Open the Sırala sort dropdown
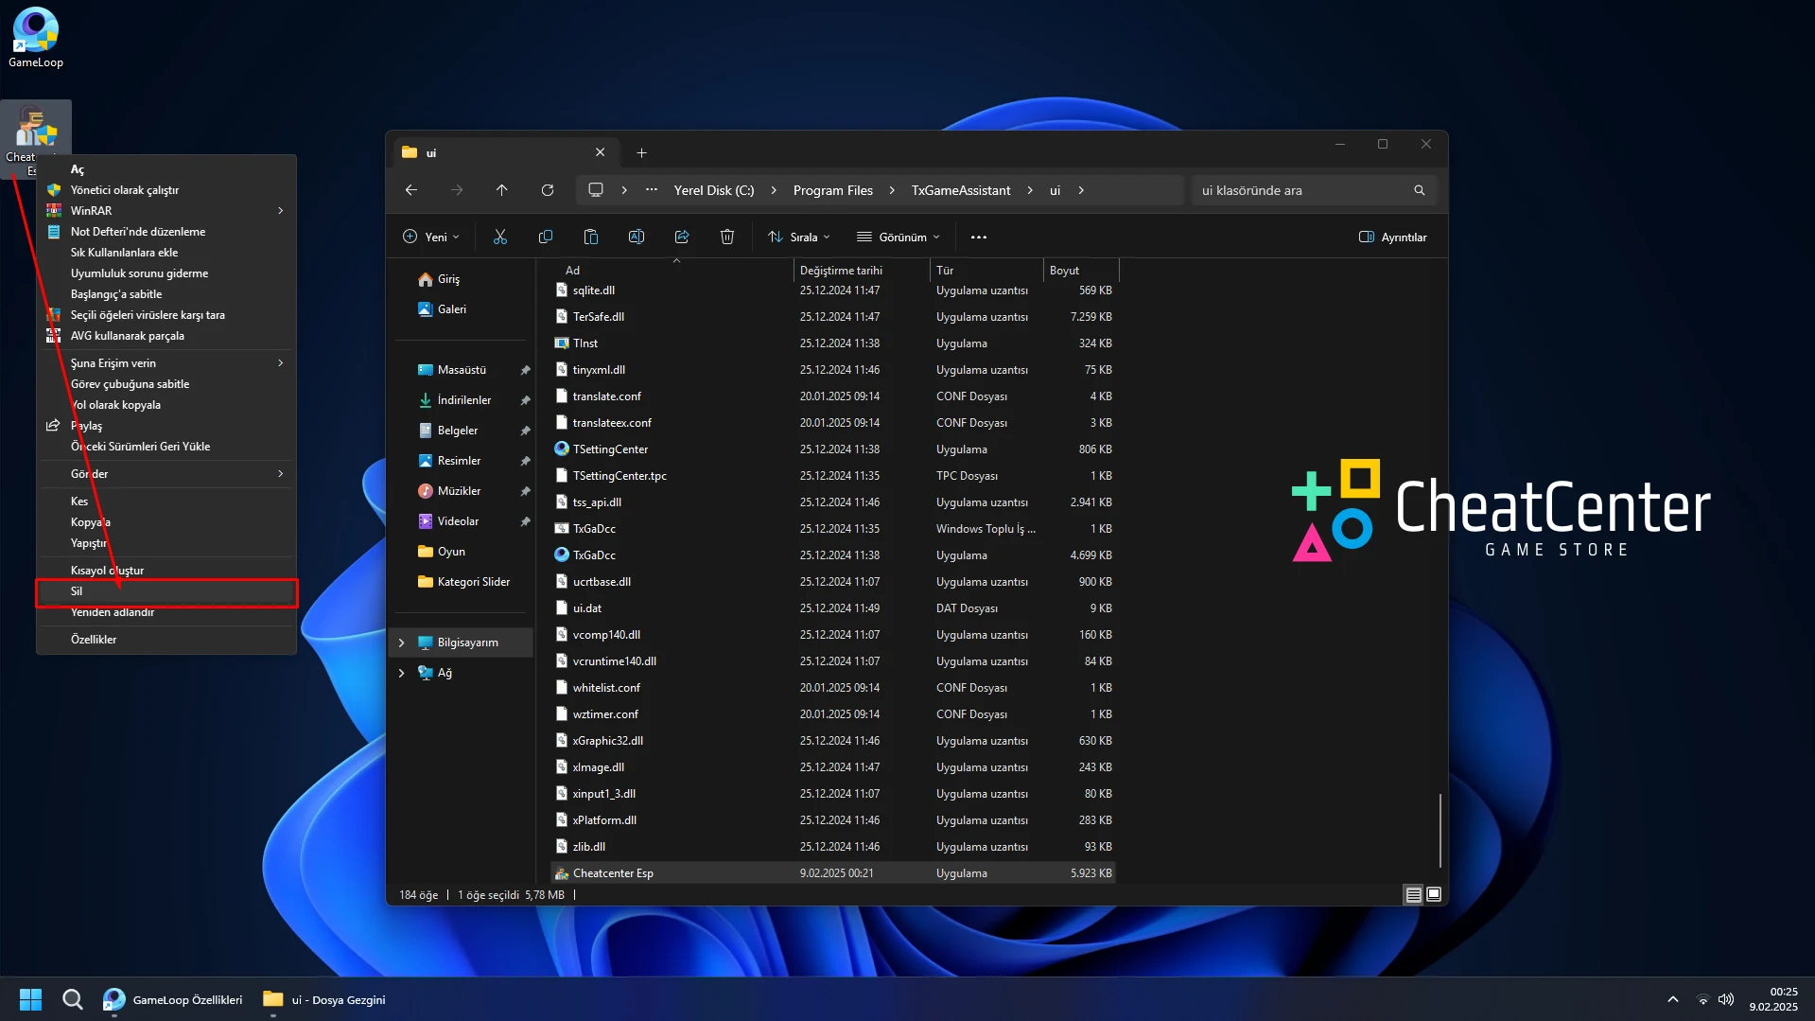Image resolution: width=1815 pixels, height=1021 pixels. 799,237
